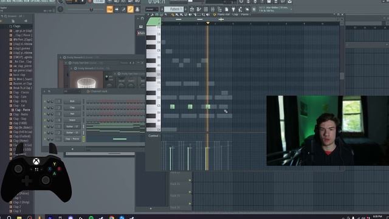
Task: Click the playhead marker in piano roll timeline
Action: click(x=208, y=23)
